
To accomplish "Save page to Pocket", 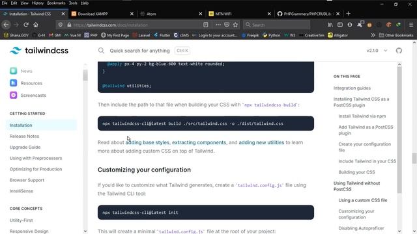I will point(227,25).
